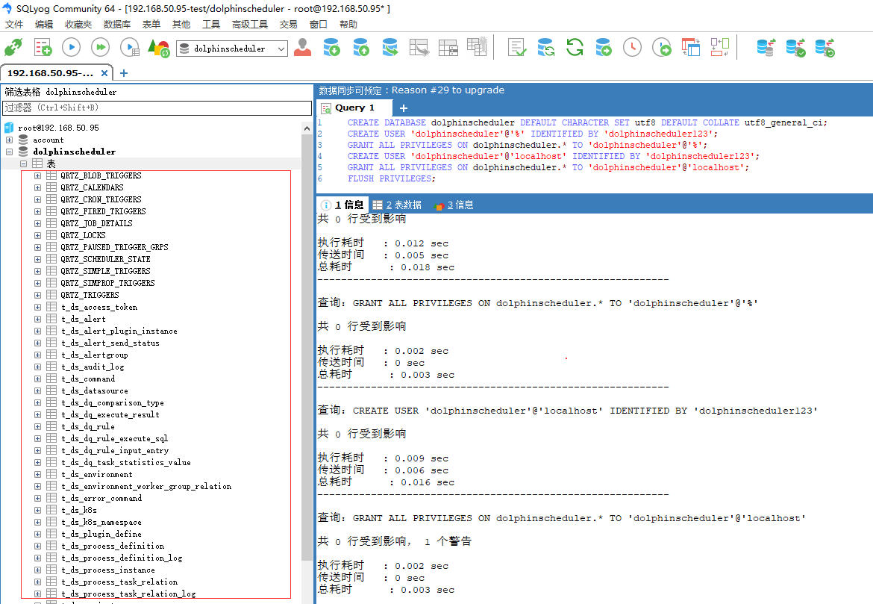Screen dimensions: 873x604
Task: Focus the 过滤器 filter input field
Action: [x=157, y=108]
